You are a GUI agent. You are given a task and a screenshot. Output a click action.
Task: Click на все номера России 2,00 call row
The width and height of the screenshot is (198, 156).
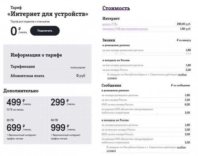point(147,70)
